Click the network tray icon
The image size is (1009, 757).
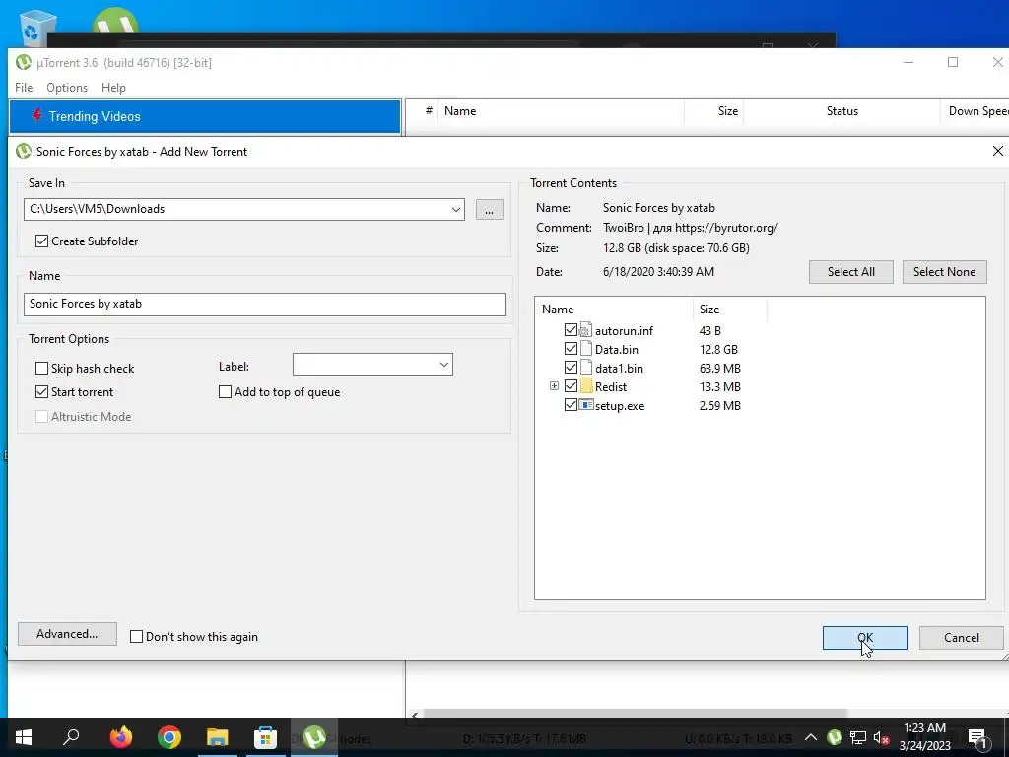(x=858, y=737)
